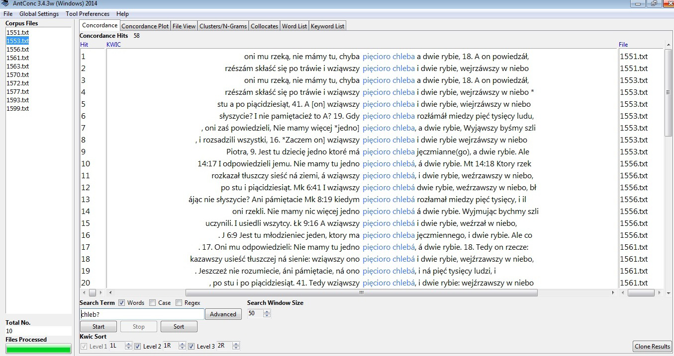Select corpus file 1553.txt in list
Viewport: 674px width, 356px height.
point(17,41)
